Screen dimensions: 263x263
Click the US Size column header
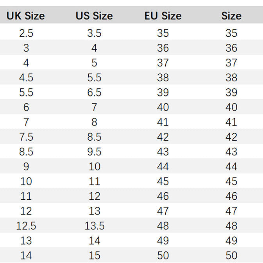click(x=94, y=16)
